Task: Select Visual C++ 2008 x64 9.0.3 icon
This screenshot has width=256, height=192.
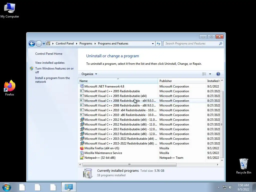Action: point(82,100)
